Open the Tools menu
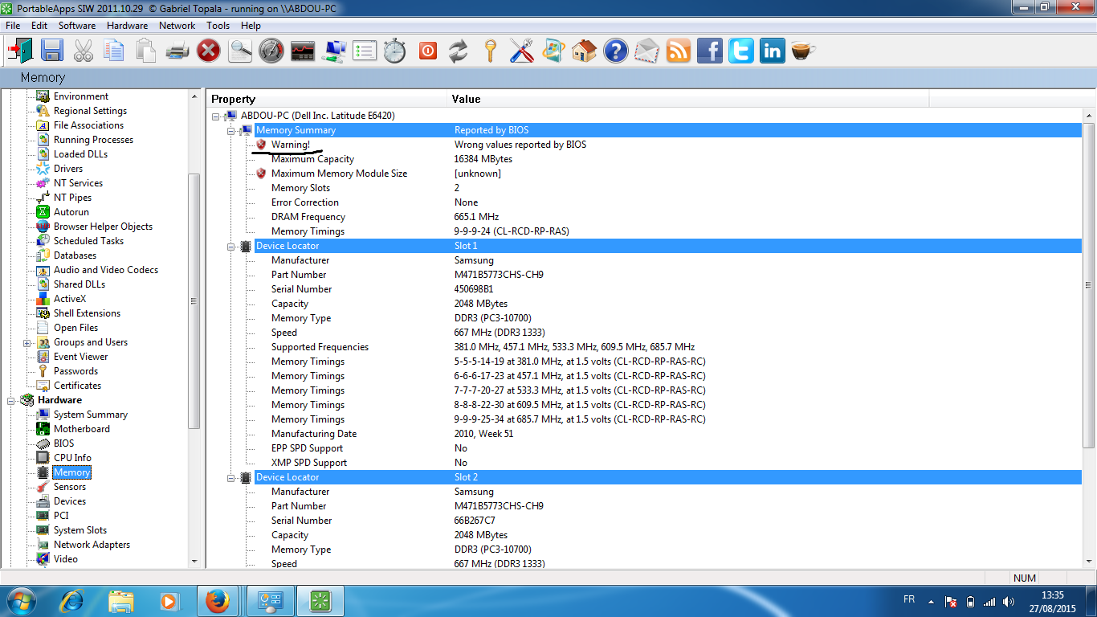This screenshot has height=617, width=1097. pyautogui.click(x=218, y=26)
